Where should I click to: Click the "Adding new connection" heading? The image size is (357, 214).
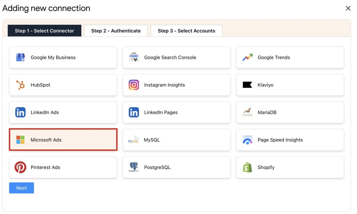pos(46,8)
